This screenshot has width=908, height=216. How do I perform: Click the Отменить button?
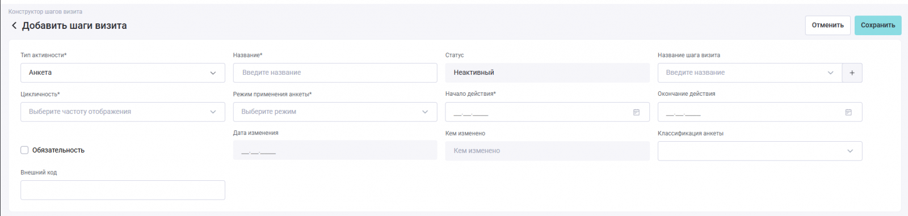point(827,25)
